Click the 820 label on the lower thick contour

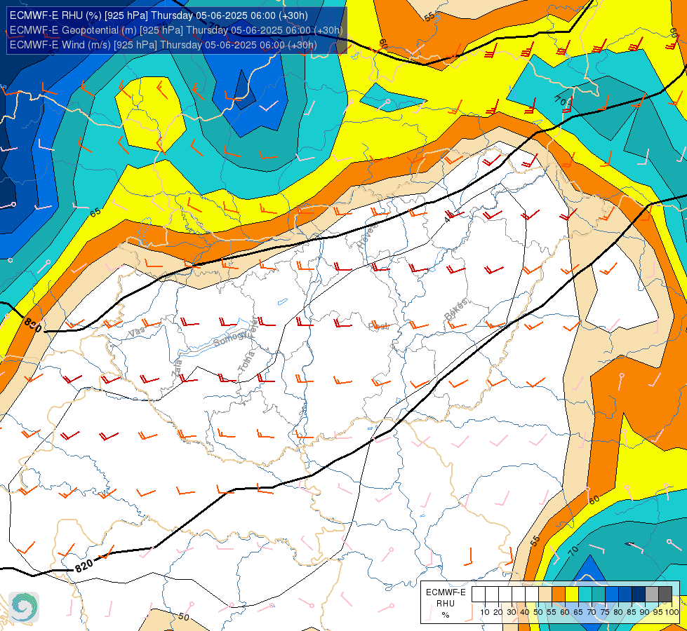[x=84, y=566]
